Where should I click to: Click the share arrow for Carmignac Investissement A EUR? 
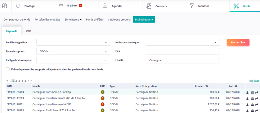257,104
